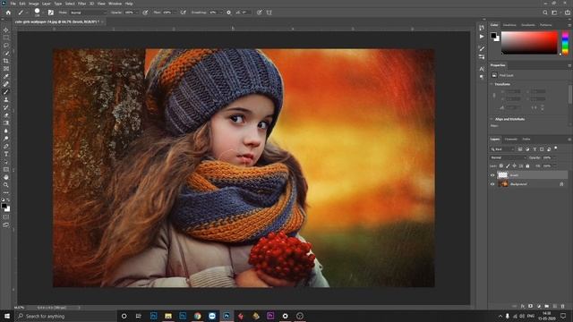Screen dimensions: 573x322
Task: Open search icon at top right
Action: 545,13
